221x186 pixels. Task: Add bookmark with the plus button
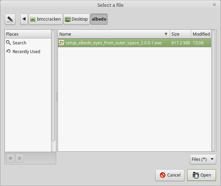pos(10,158)
